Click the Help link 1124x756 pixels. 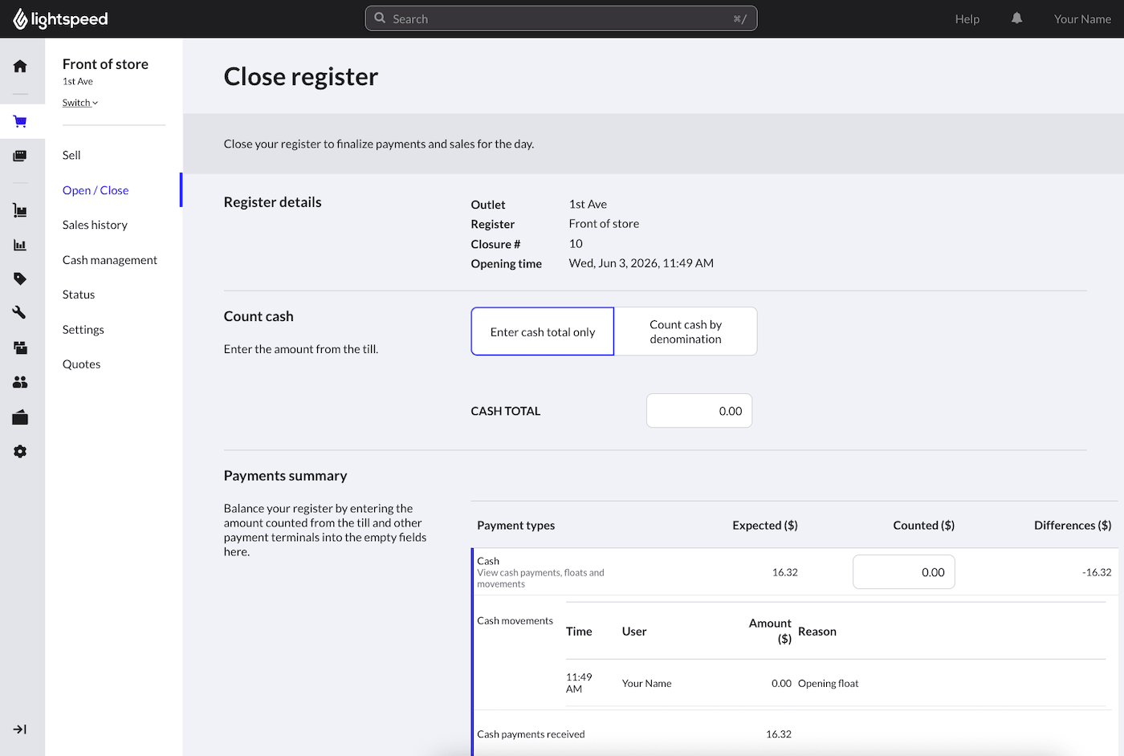[x=967, y=19]
